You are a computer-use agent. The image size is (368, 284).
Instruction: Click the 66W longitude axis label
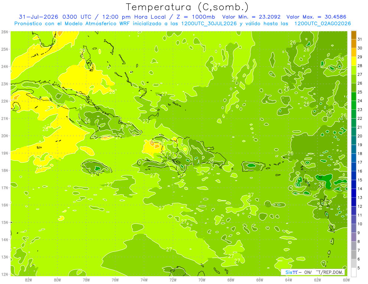(260, 280)
